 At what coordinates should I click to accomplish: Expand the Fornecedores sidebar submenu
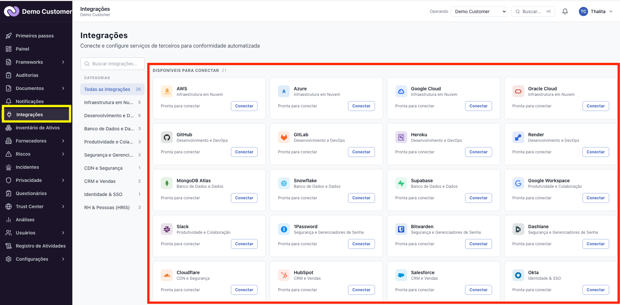(63, 141)
